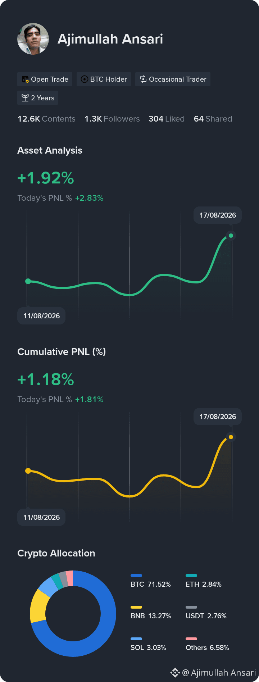259x682 pixels.
Task: Tap the Open Trade badge icon
Action: click(25, 79)
